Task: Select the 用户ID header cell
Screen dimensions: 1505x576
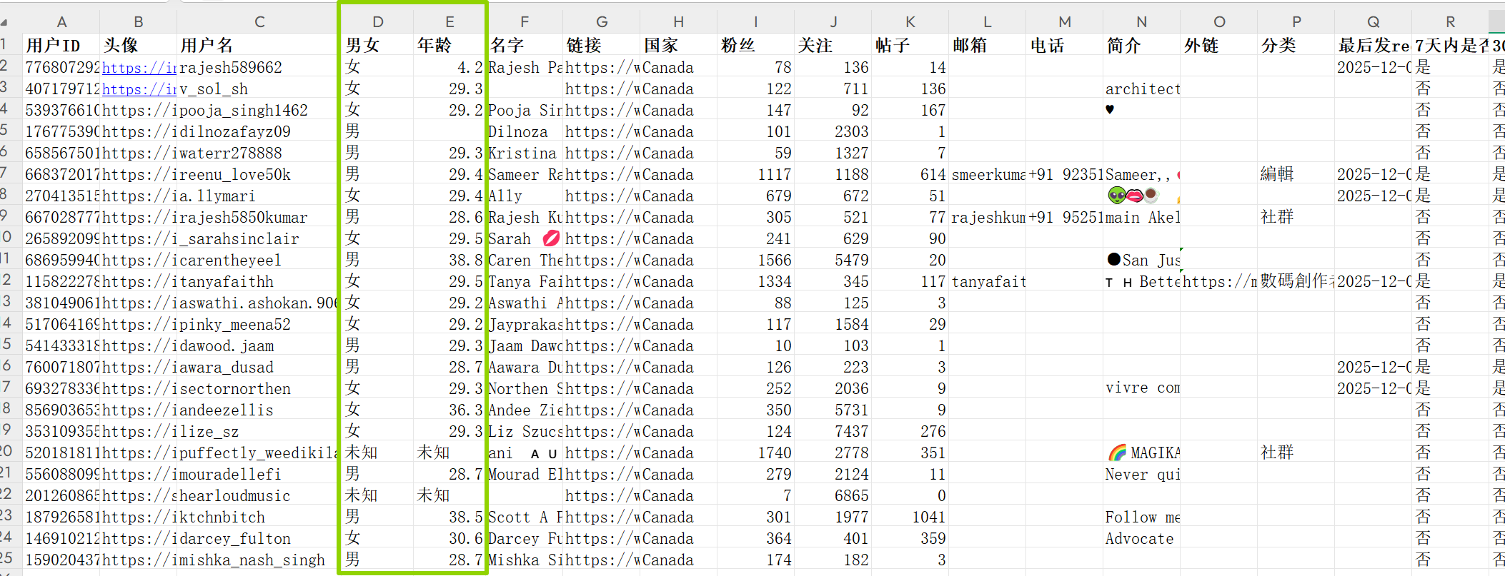Action: (x=61, y=46)
